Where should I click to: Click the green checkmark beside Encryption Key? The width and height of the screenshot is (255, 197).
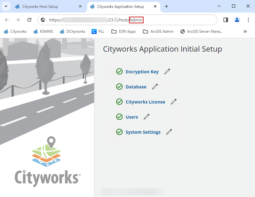pyautogui.click(x=119, y=71)
